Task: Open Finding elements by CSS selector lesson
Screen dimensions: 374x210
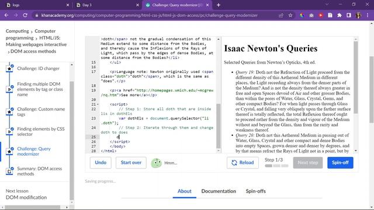Action: [x=41, y=131]
